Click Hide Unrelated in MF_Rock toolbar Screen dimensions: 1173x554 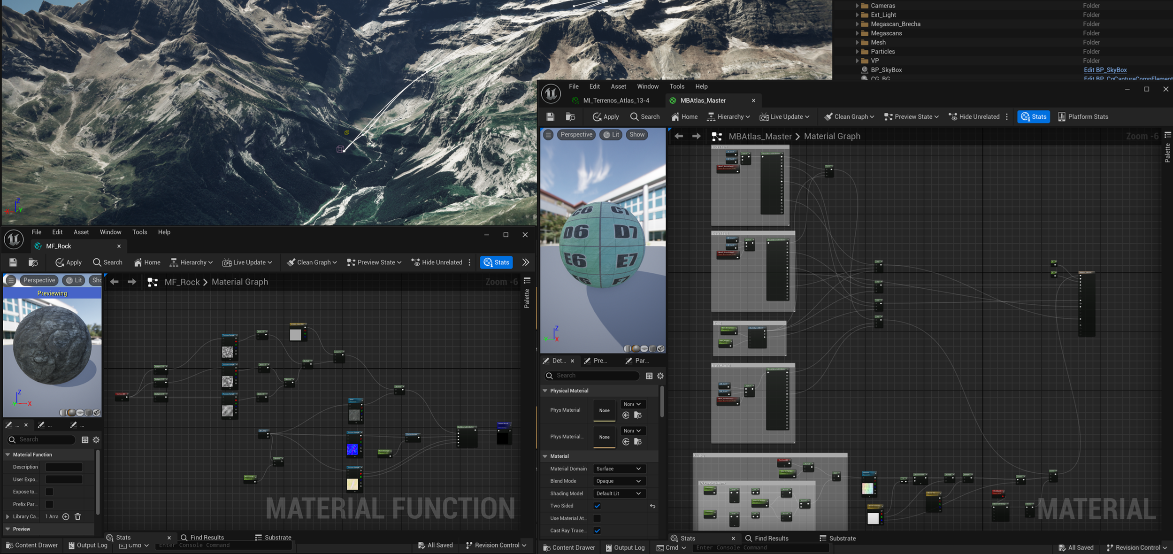point(437,262)
